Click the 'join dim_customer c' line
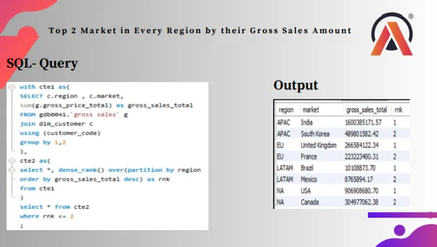 pyautogui.click(x=56, y=123)
